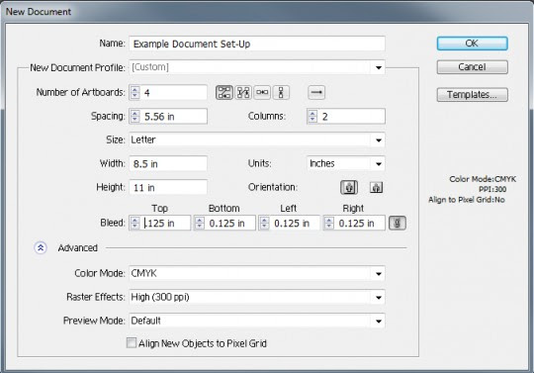Click the Columns value field
Screen dimensions: 534x373
tap(352, 117)
